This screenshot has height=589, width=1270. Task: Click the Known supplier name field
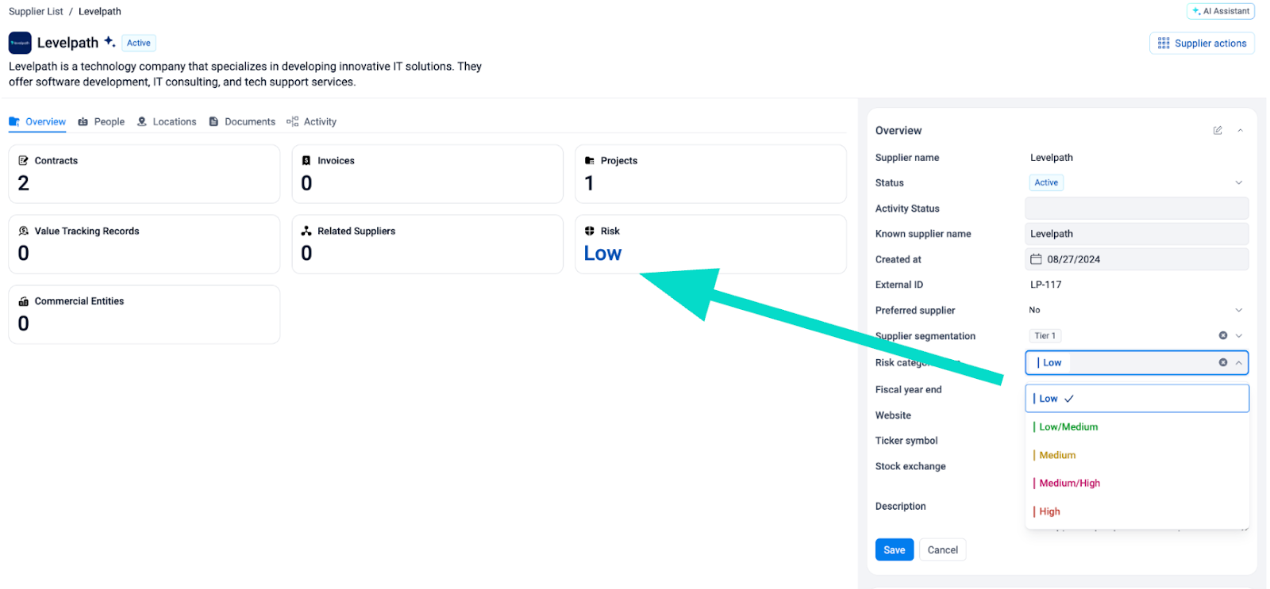1136,234
